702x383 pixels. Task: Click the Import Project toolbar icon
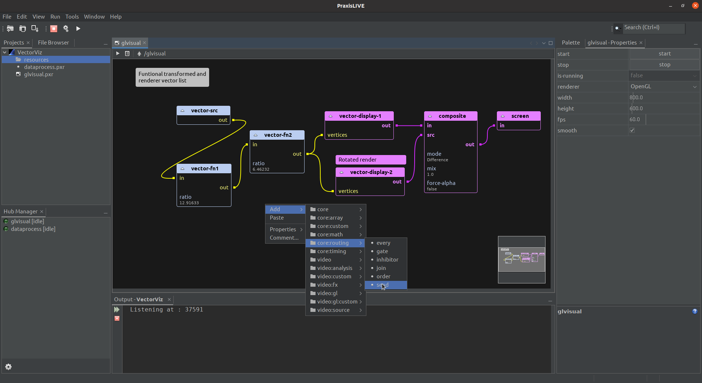pos(35,28)
